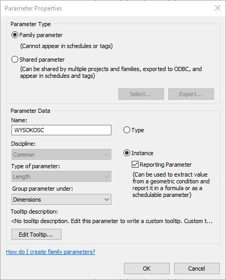This screenshot has width=226, height=280.
Task: Select the Family parameter radio button
Action: point(15,35)
